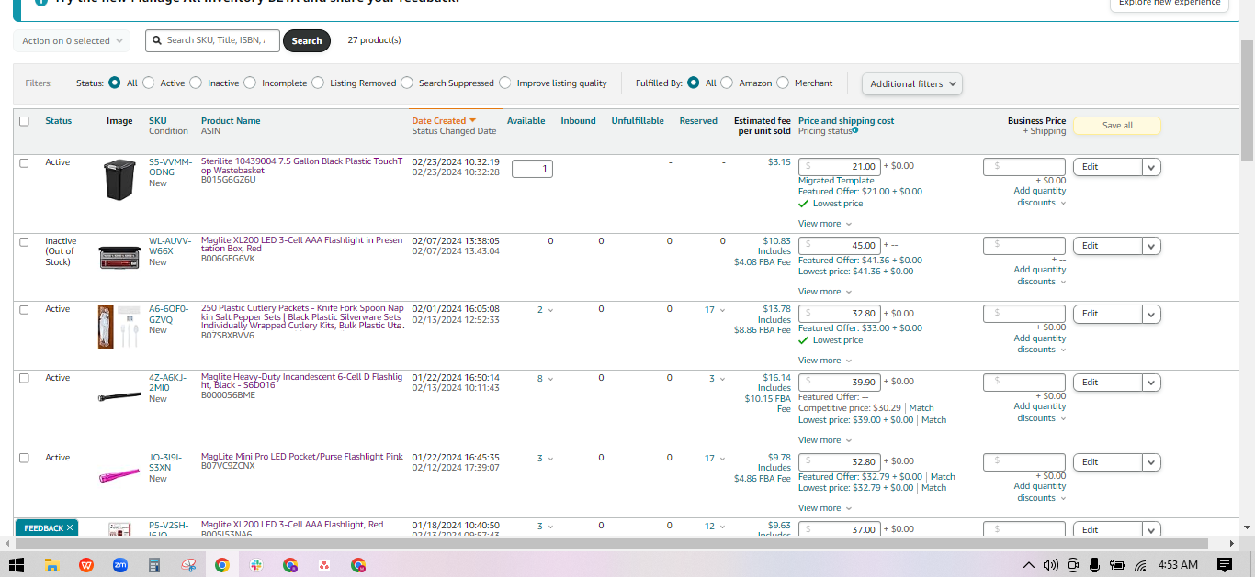Open the Additional filters dropdown
Image resolution: width=1255 pixels, height=577 pixels.
click(x=912, y=83)
